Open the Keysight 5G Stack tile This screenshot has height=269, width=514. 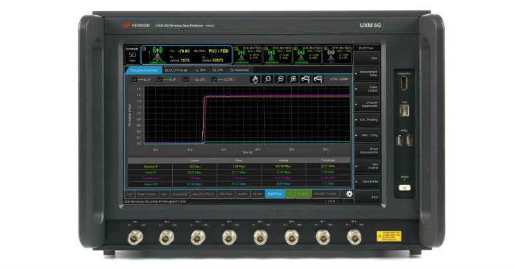click(x=132, y=55)
